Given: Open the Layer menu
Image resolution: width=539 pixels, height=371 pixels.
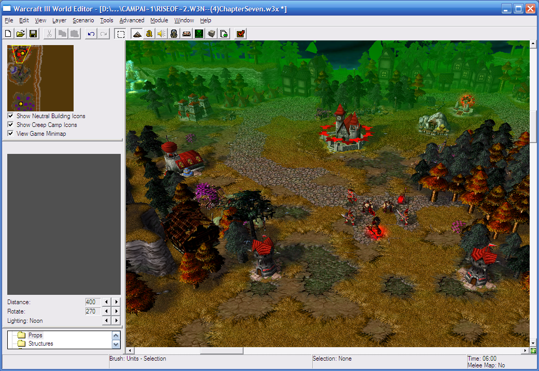Looking at the screenshot, I should (60, 20).
